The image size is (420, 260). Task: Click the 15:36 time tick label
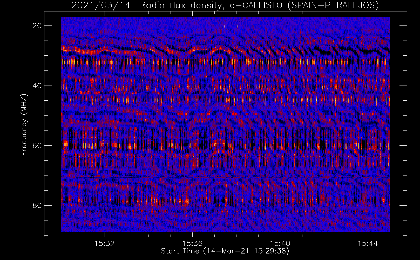[192, 243]
